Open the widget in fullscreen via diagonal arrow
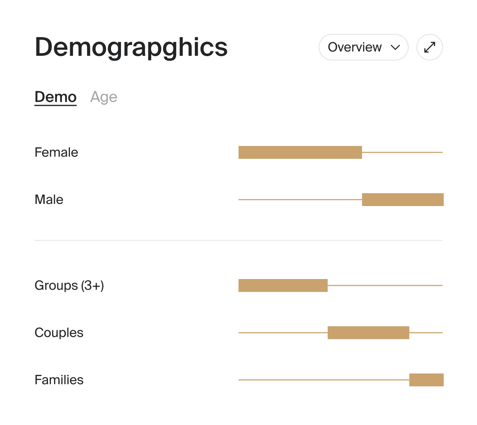The height and width of the screenshot is (425, 477). click(429, 47)
